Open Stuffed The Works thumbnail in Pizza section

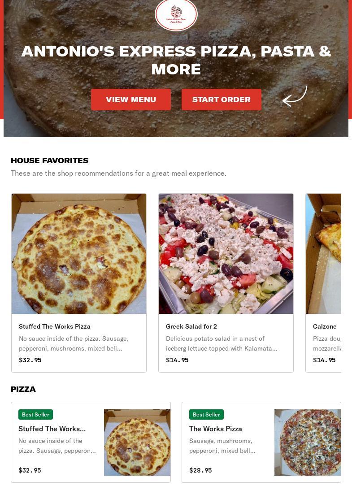[x=137, y=443]
